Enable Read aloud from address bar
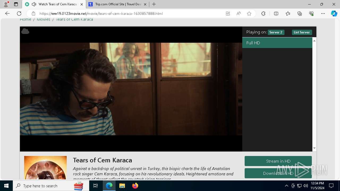 [x=239, y=14]
